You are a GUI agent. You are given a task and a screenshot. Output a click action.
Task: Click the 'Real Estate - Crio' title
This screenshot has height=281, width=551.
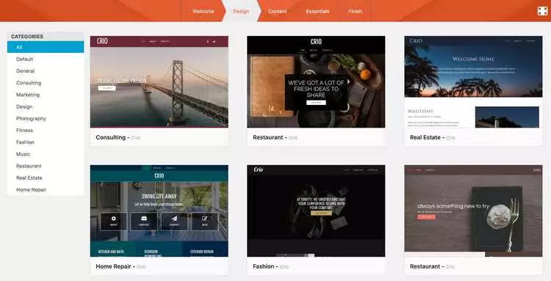432,137
